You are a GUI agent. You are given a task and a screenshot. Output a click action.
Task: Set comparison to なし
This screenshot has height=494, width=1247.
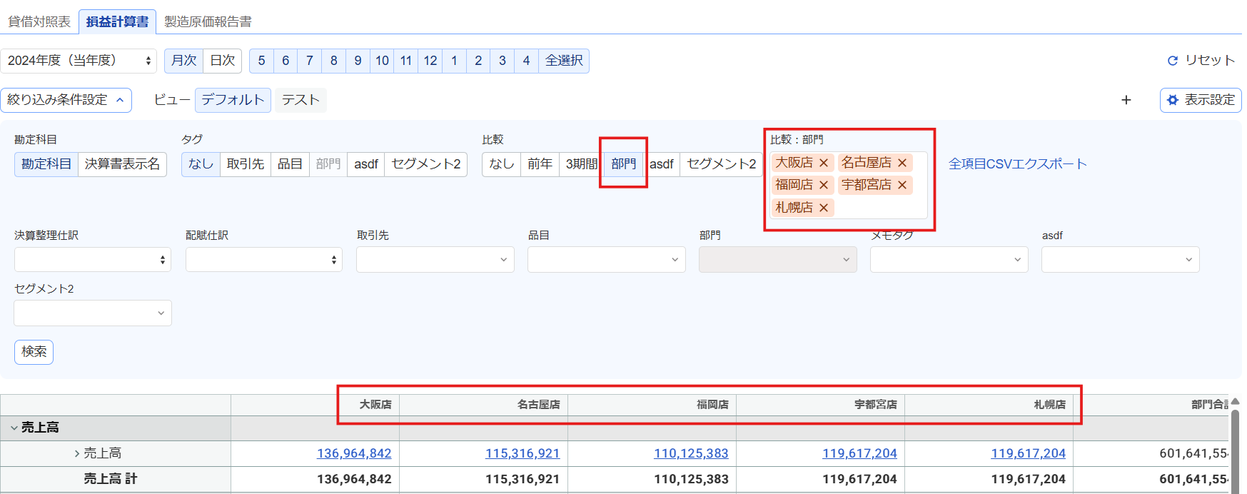[502, 164]
